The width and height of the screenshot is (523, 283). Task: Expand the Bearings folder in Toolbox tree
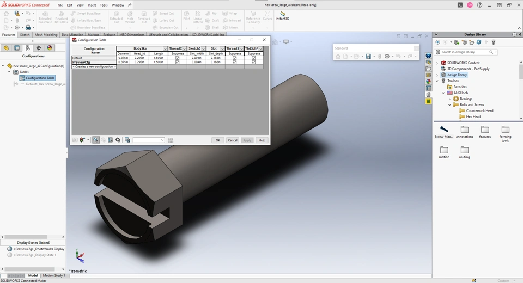(x=449, y=99)
